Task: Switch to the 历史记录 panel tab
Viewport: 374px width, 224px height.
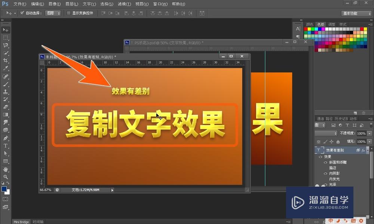Action: click(341, 119)
